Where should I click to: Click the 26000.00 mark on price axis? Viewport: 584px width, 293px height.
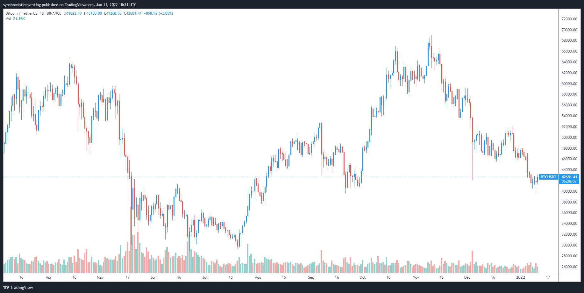(x=569, y=267)
